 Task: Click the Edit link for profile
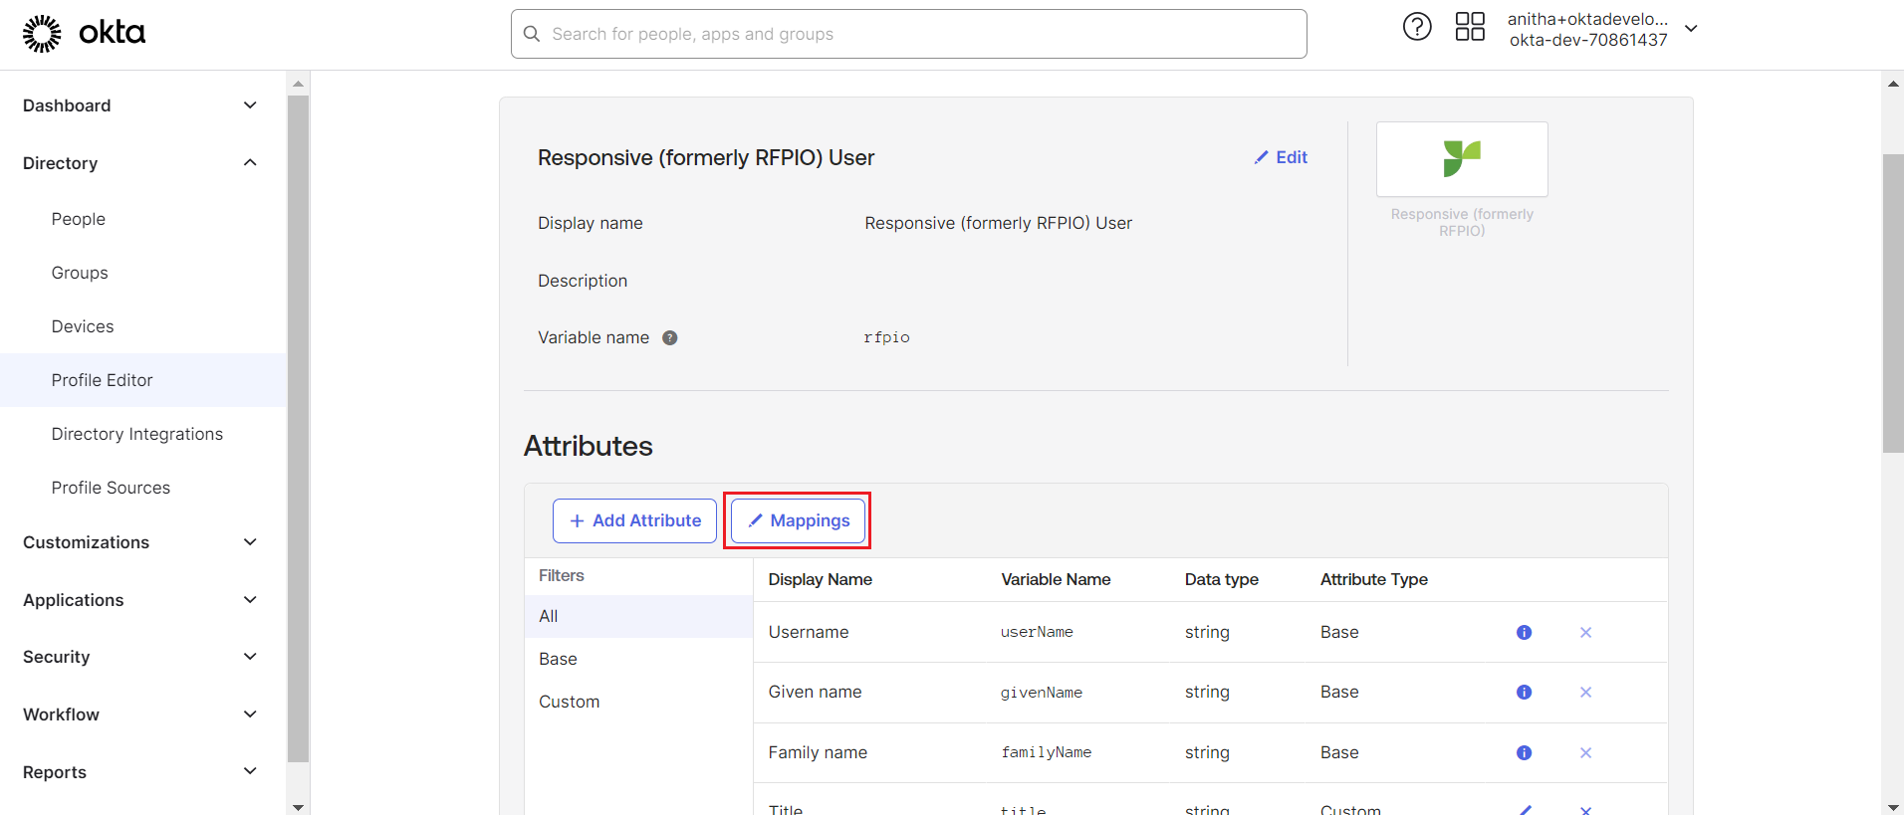pyautogui.click(x=1281, y=157)
